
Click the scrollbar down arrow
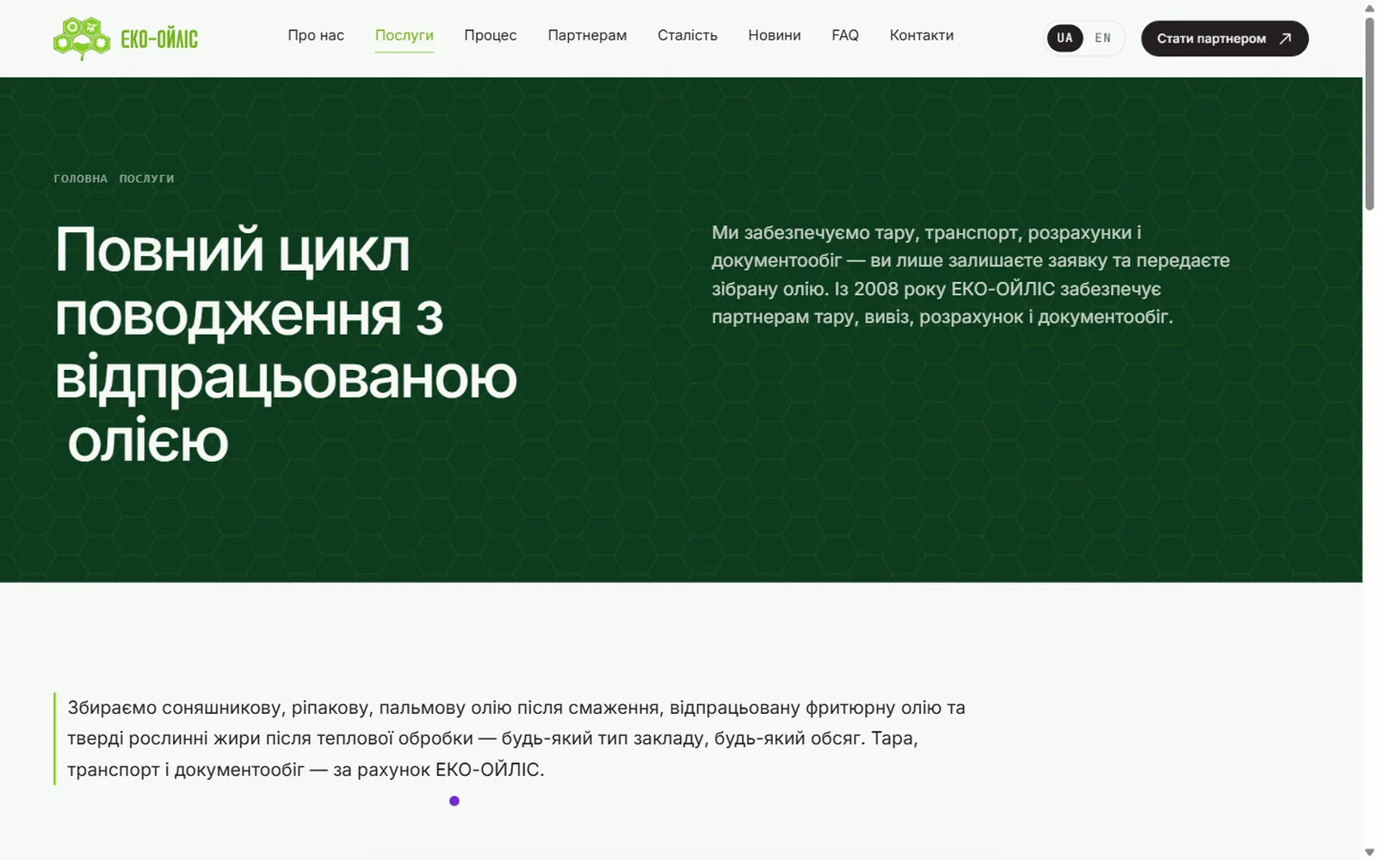coord(1369,852)
